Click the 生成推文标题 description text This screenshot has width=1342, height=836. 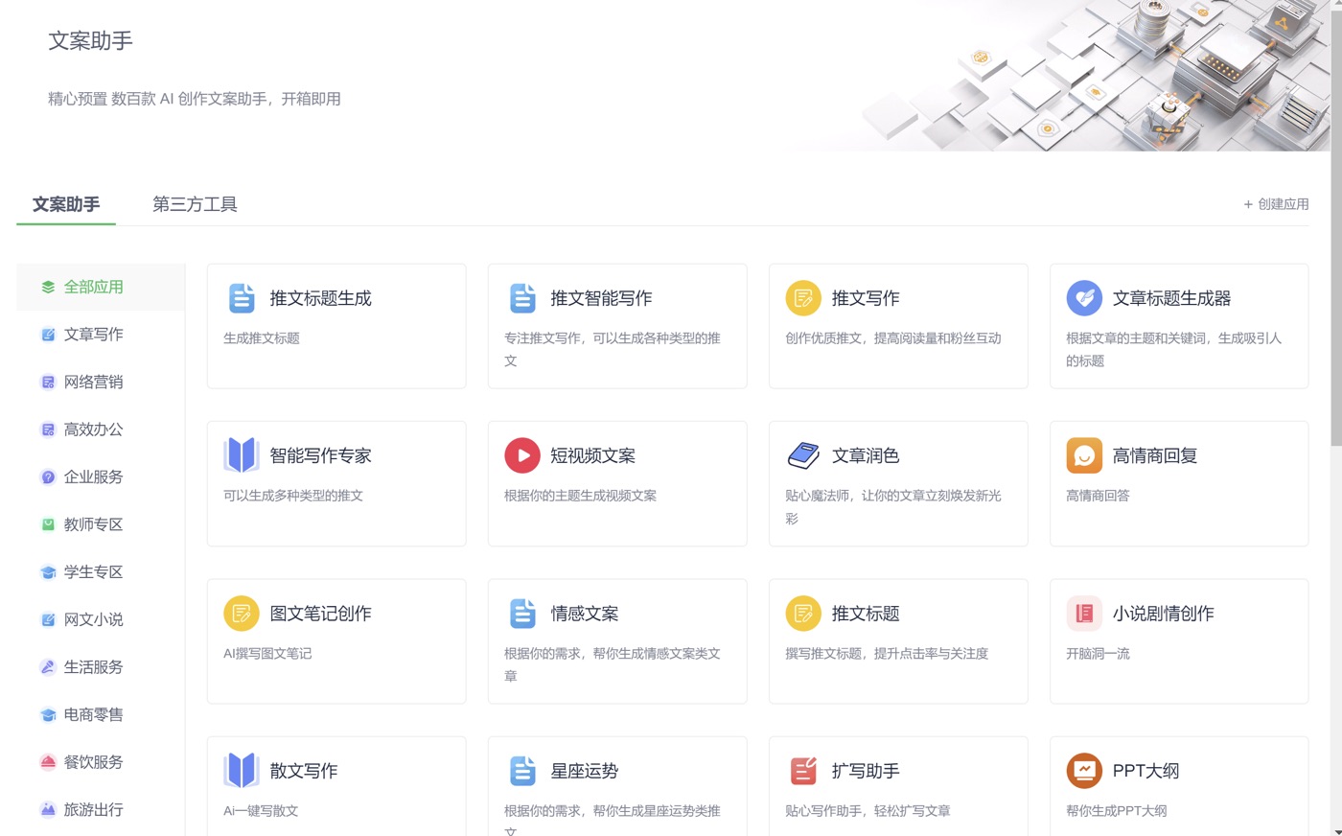[x=262, y=338]
